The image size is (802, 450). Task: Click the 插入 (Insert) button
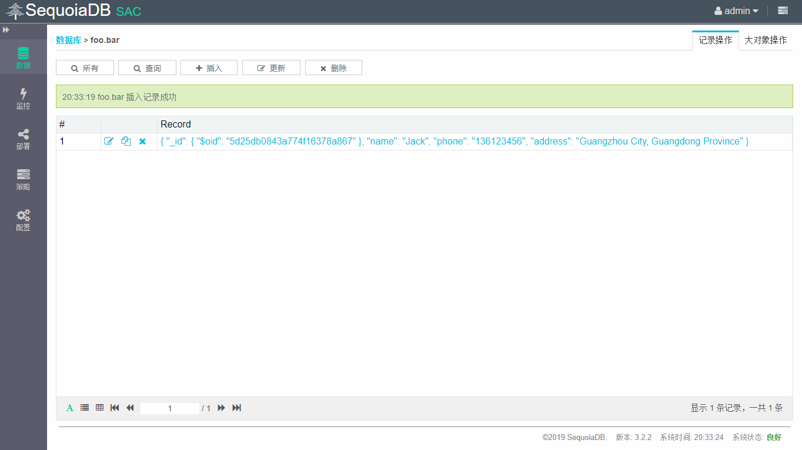click(x=209, y=68)
